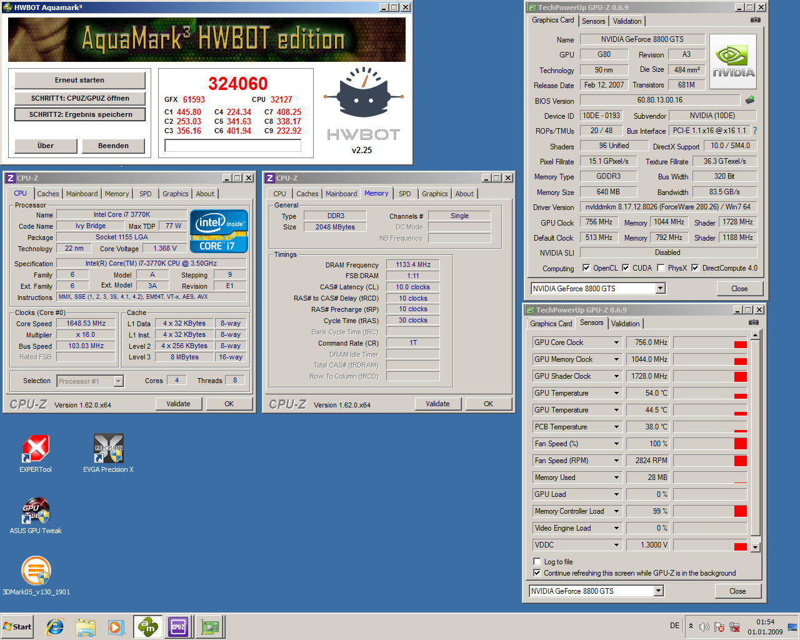The height and width of the screenshot is (640, 800).
Task: Enable the Log to file checkbox
Action: click(x=537, y=561)
